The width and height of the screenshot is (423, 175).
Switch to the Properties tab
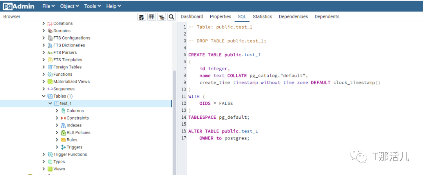pyautogui.click(x=221, y=17)
